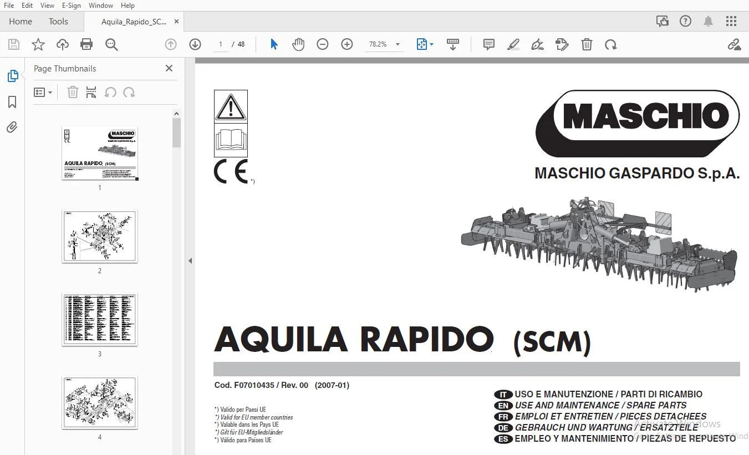Collapse the left pane with arrow handle
The image size is (749, 455).
190,260
